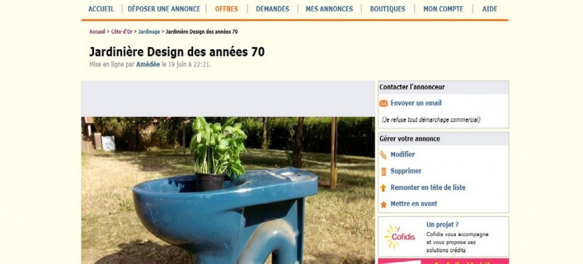Open the Demandes section
Image resolution: width=583 pixels, height=264 pixels.
[273, 9]
